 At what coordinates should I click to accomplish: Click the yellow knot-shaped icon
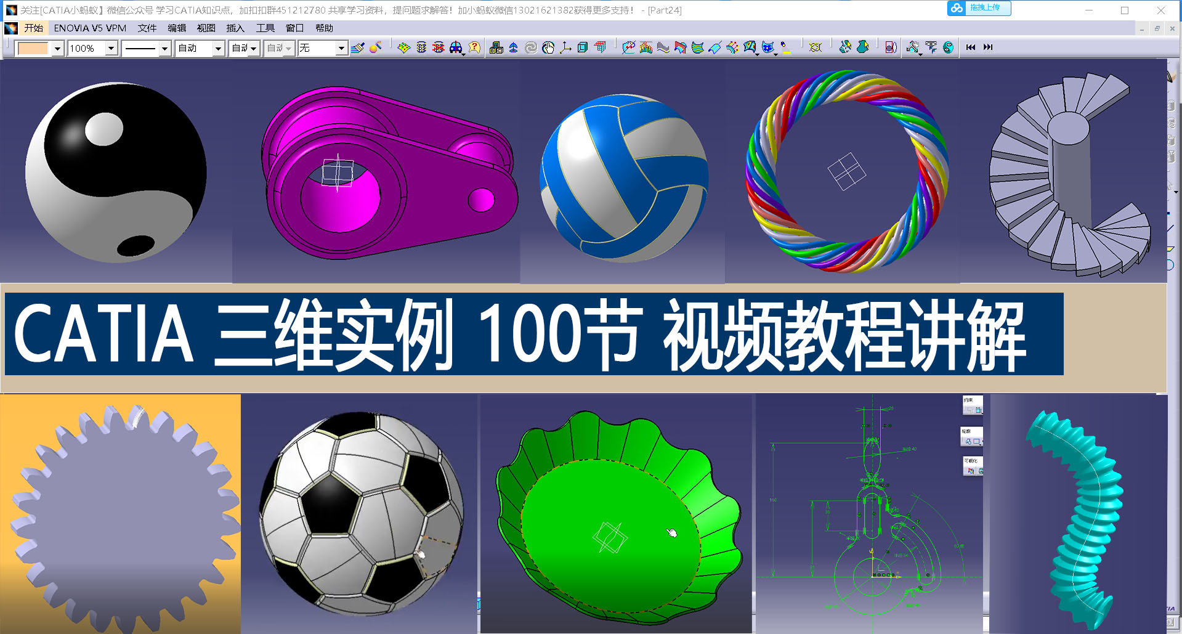click(x=816, y=47)
